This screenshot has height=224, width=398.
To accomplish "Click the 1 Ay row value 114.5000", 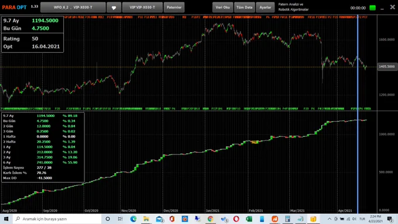I will 44,147.
